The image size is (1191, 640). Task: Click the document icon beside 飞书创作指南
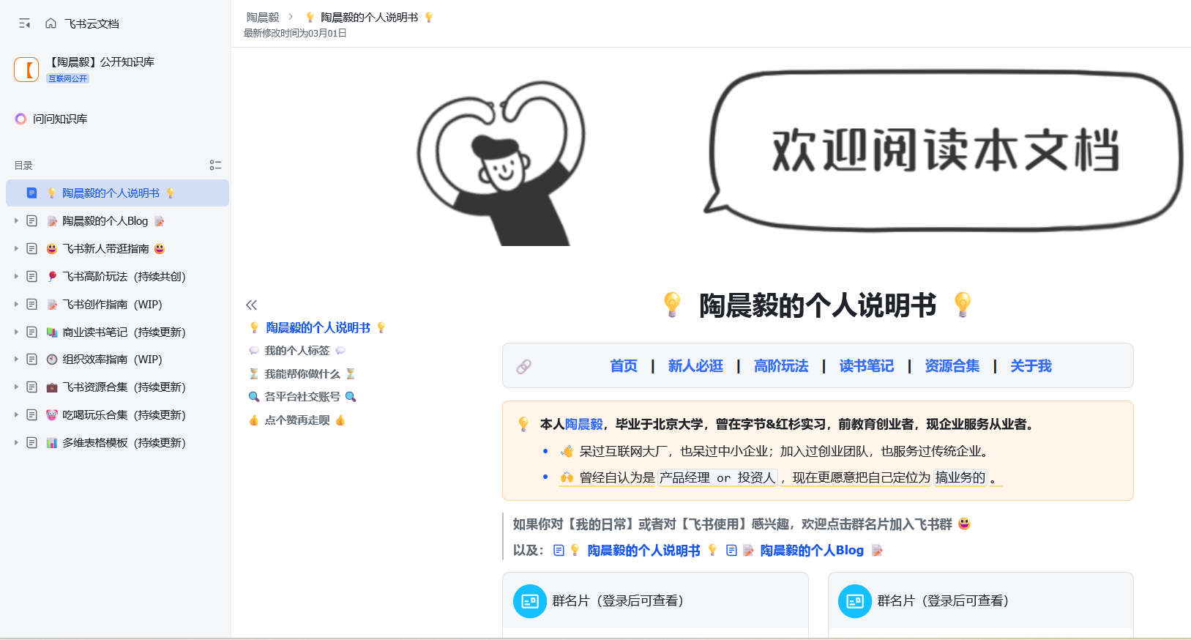31,304
